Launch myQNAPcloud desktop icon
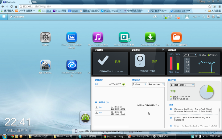This screenshot has width=222, height=139. coord(72,65)
